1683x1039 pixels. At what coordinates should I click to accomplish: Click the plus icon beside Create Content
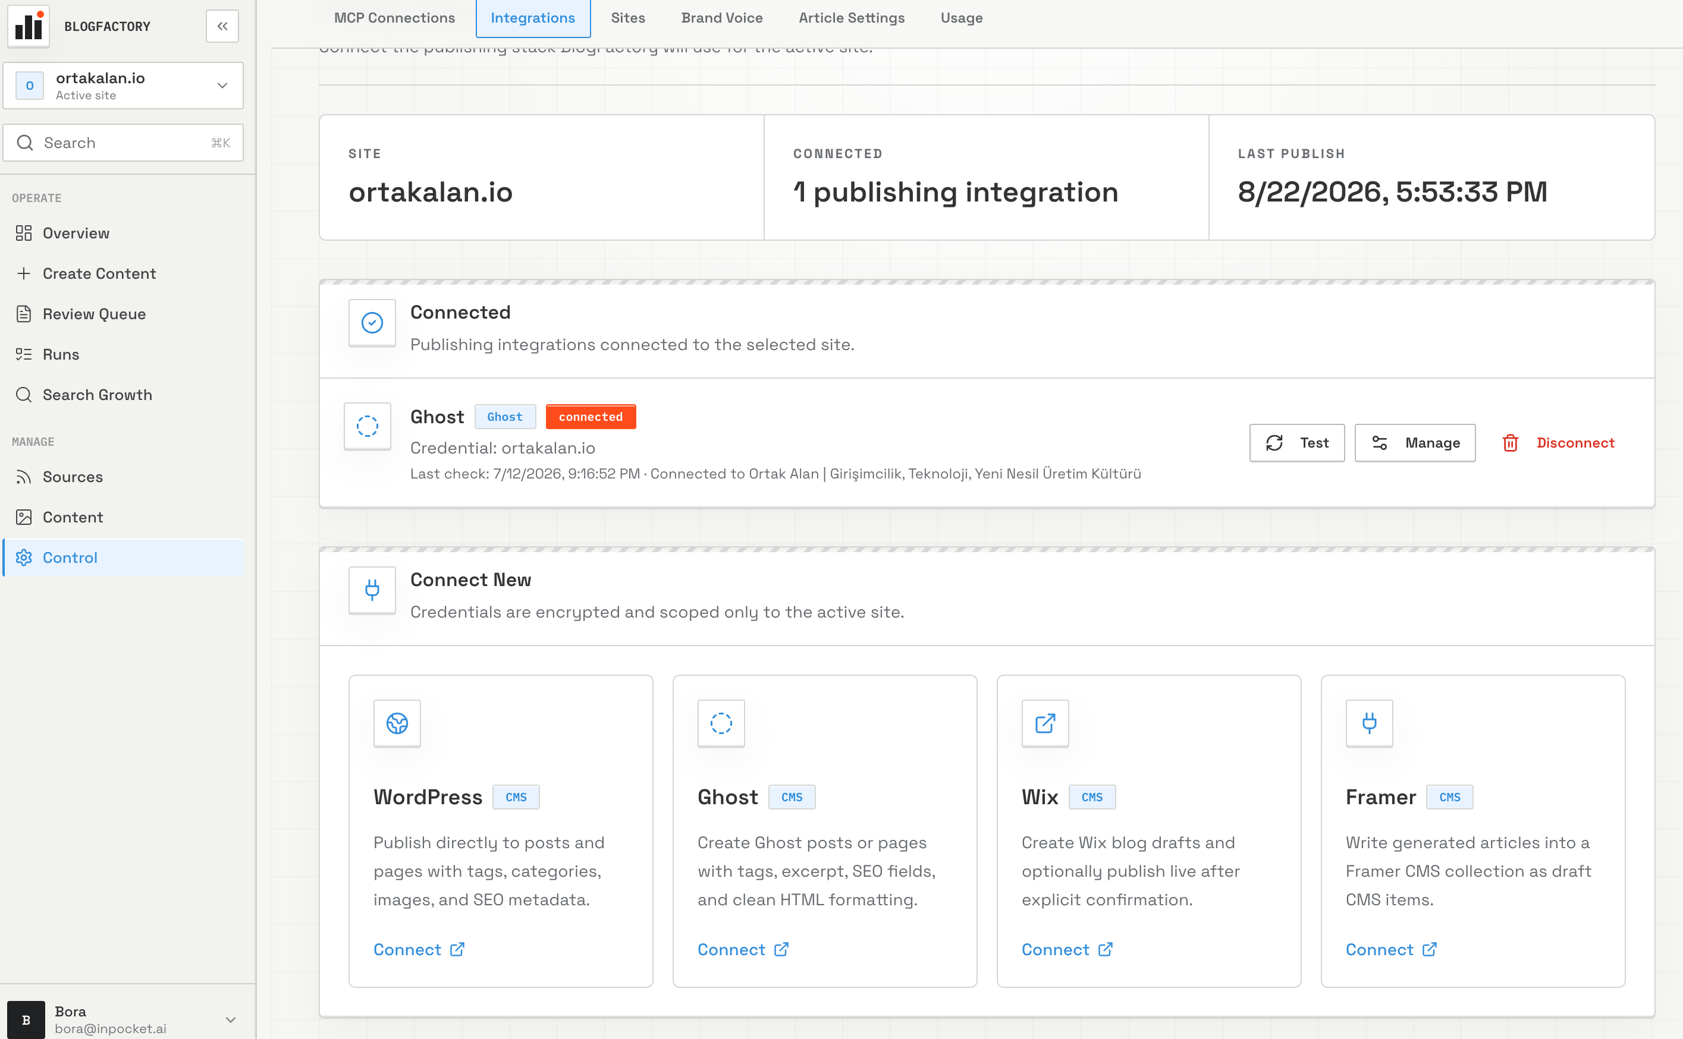[x=24, y=273]
